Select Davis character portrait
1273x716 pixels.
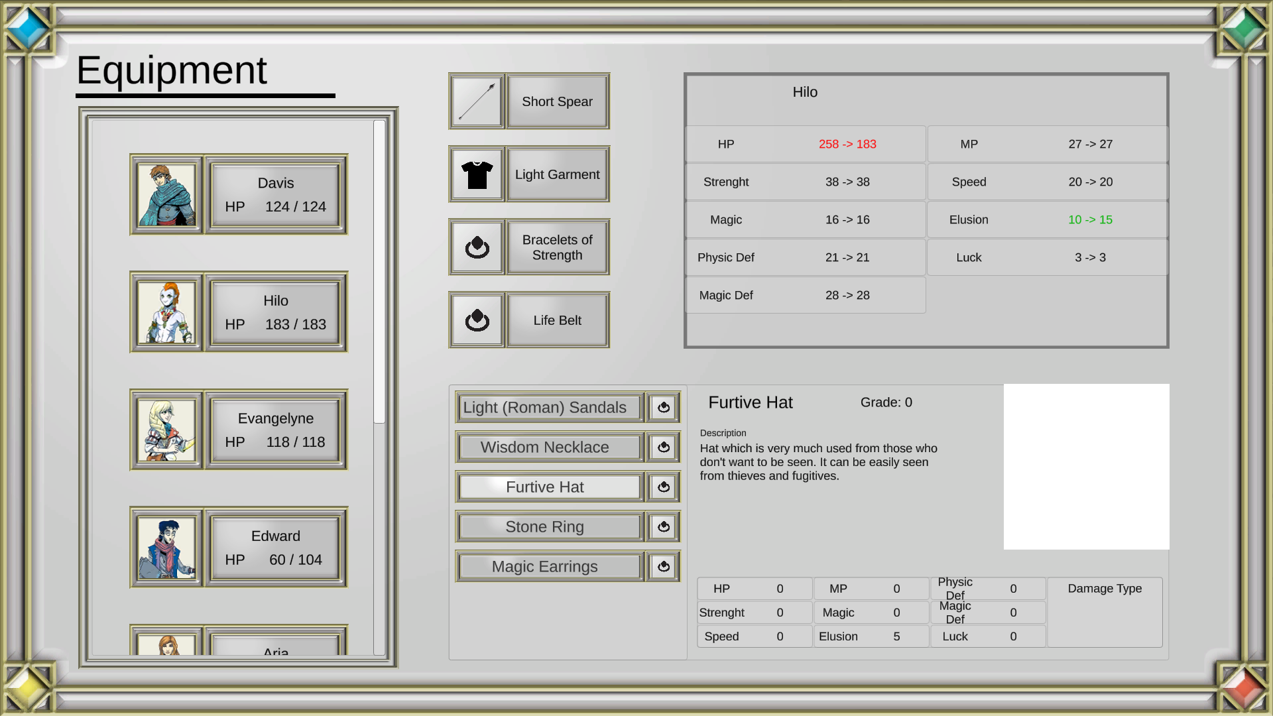166,195
